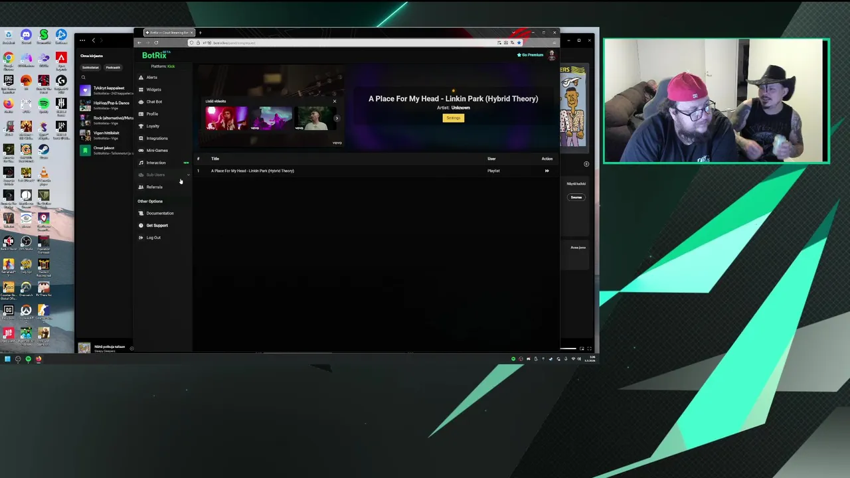Click Näytä kaikki in Spotify

[576, 184]
